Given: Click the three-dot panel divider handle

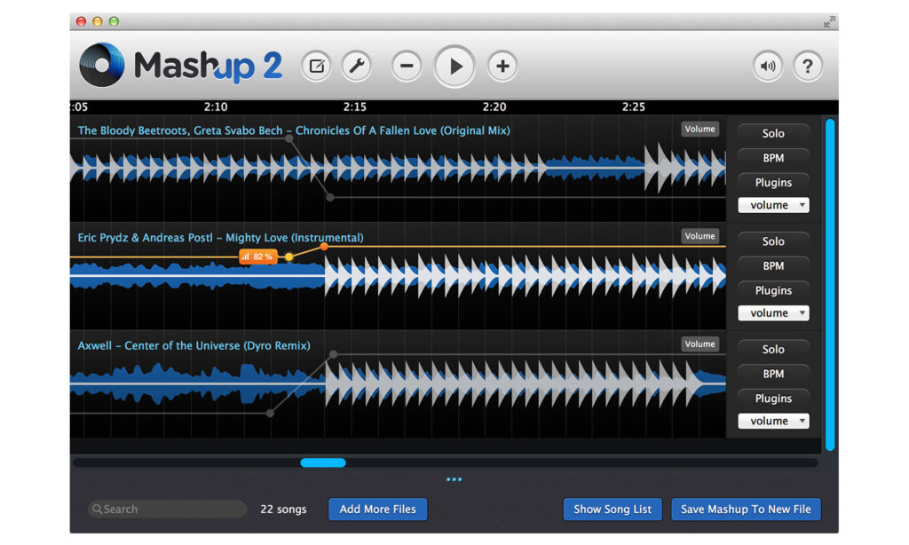Looking at the screenshot, I should pyautogui.click(x=454, y=479).
